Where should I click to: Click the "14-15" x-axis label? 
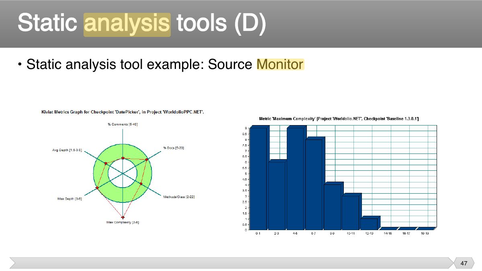coord(388,233)
